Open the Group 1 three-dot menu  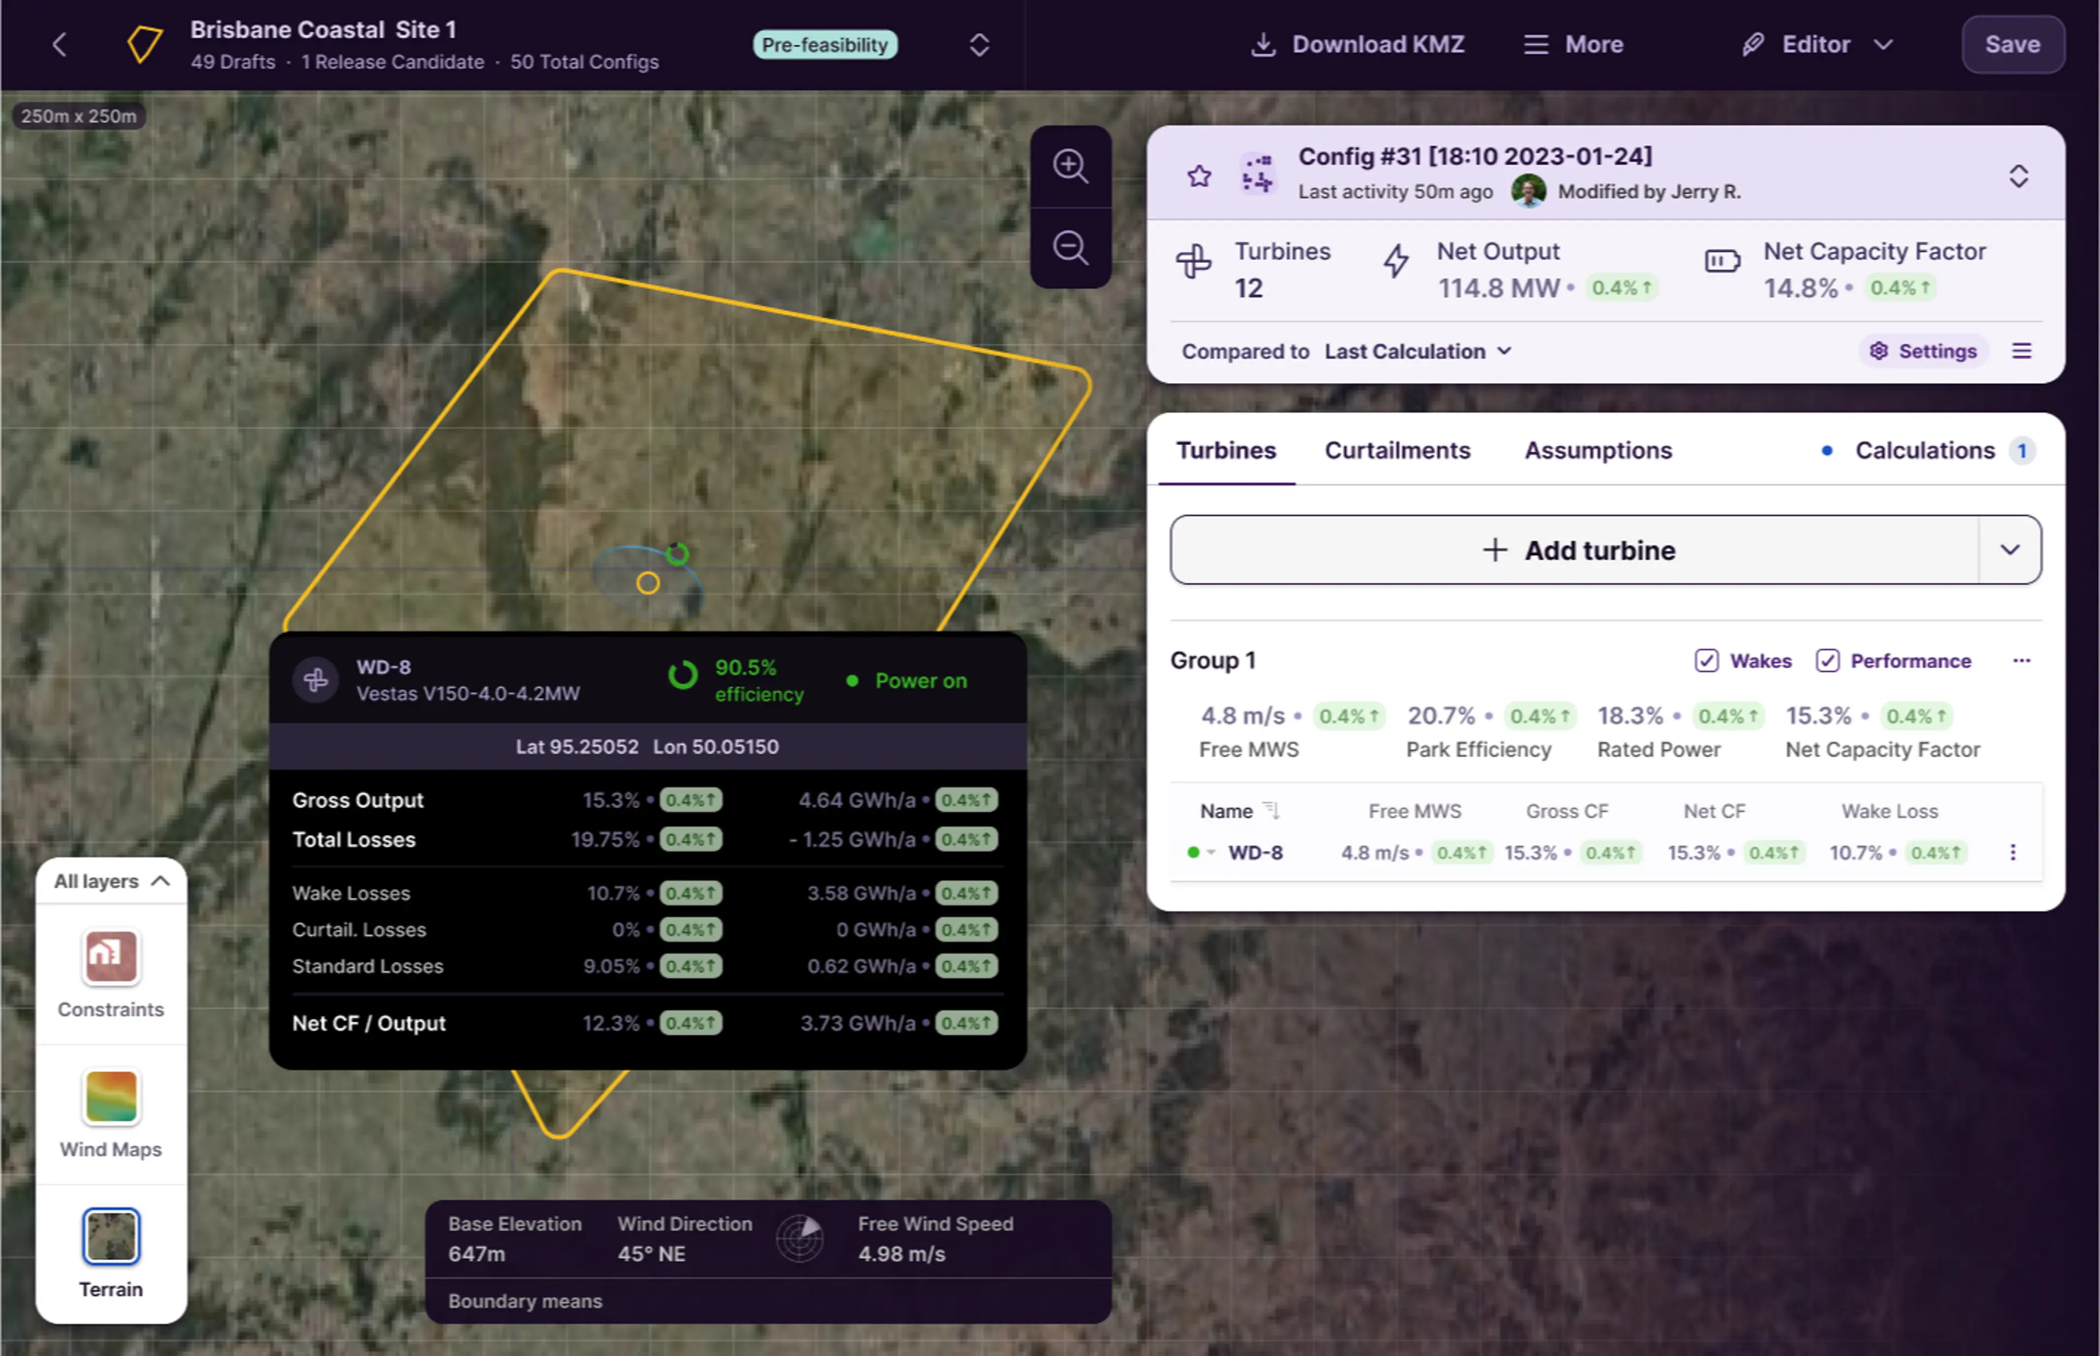(2021, 661)
